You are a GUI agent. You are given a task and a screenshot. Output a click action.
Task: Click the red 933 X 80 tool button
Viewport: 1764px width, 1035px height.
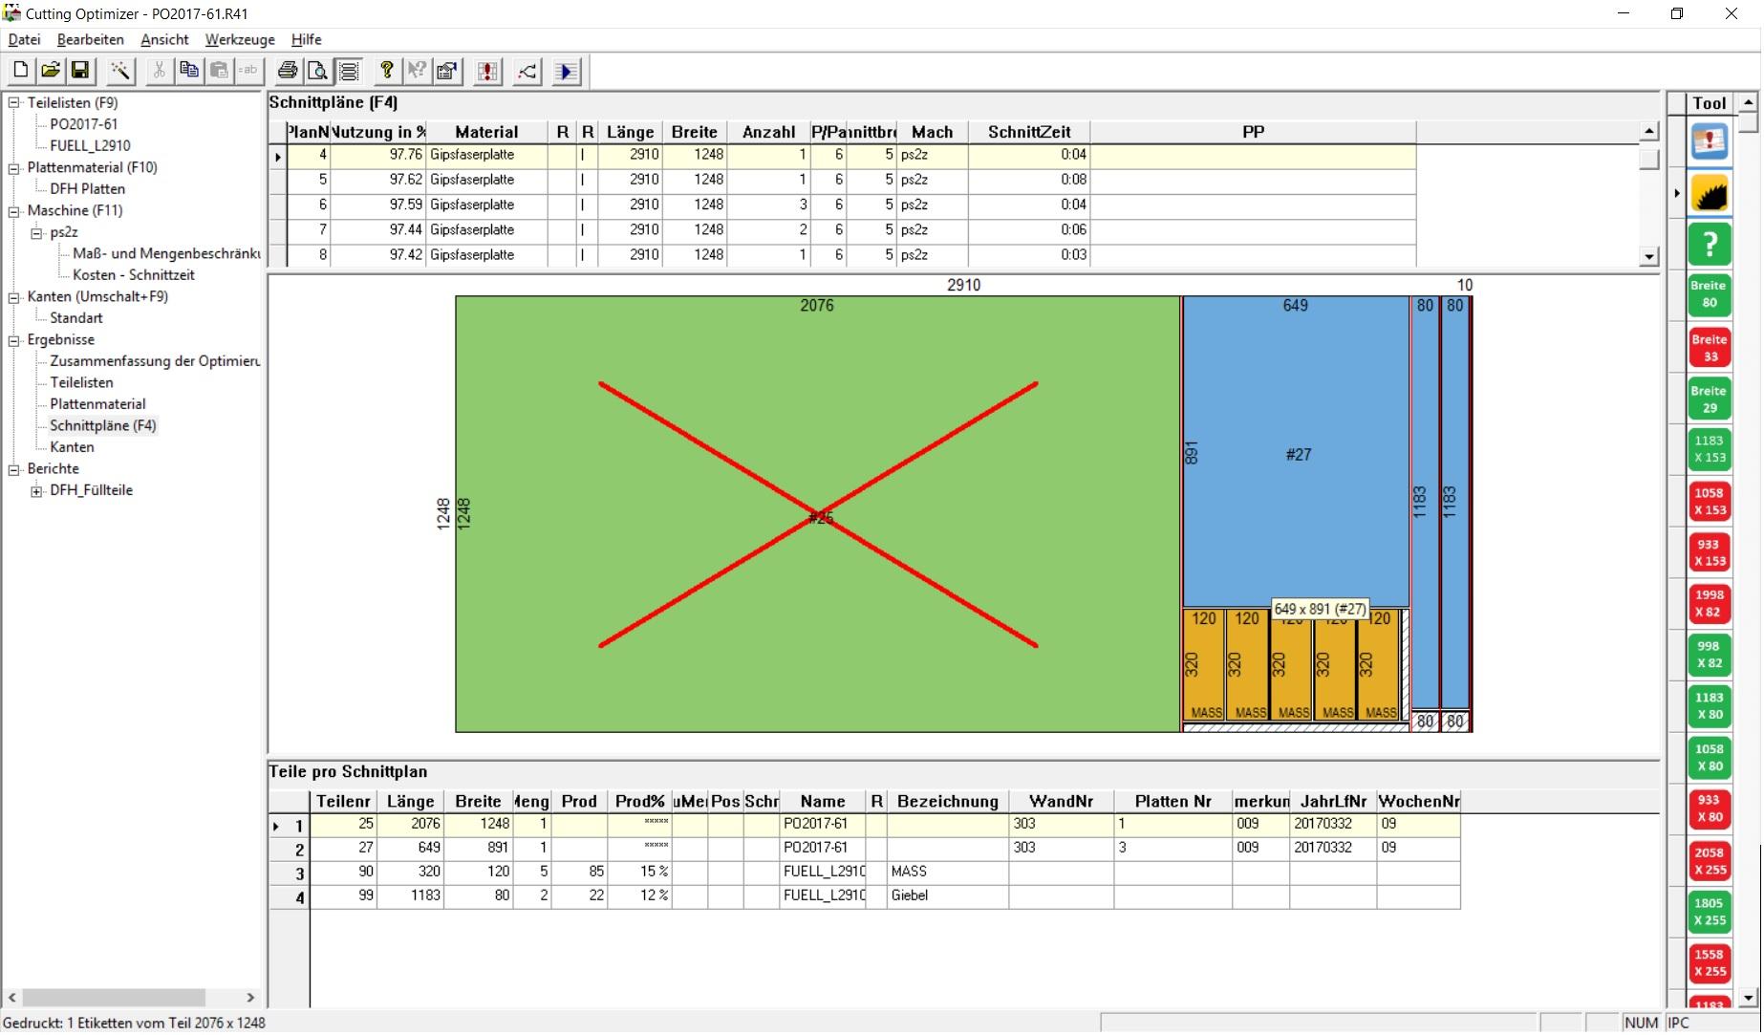pyautogui.click(x=1710, y=809)
